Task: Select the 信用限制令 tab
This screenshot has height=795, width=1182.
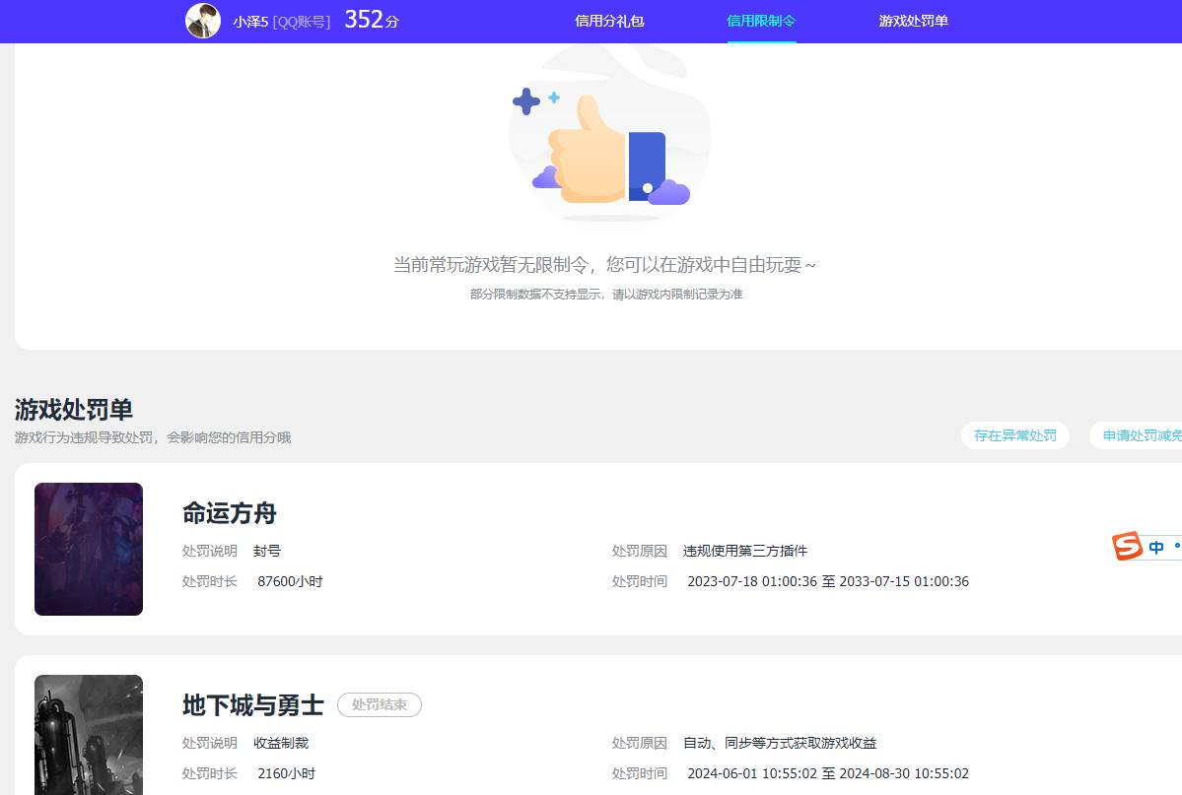Action: coord(762,21)
